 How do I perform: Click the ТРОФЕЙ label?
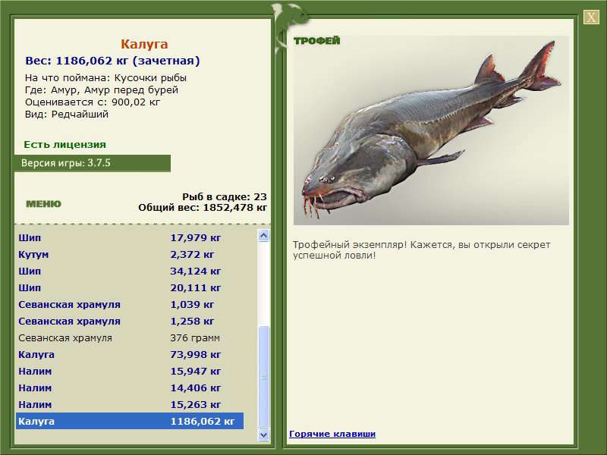[316, 41]
